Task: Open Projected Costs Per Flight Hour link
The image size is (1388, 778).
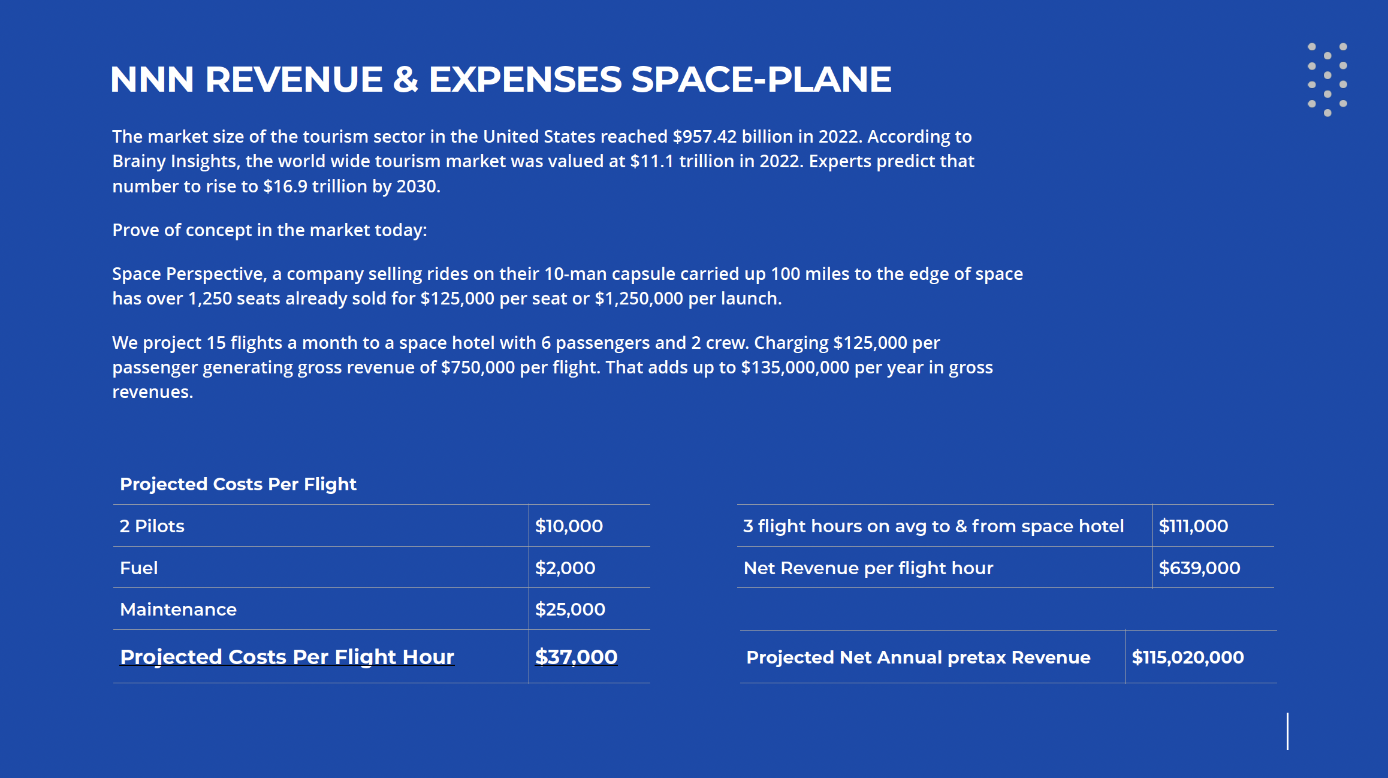Action: (287, 657)
